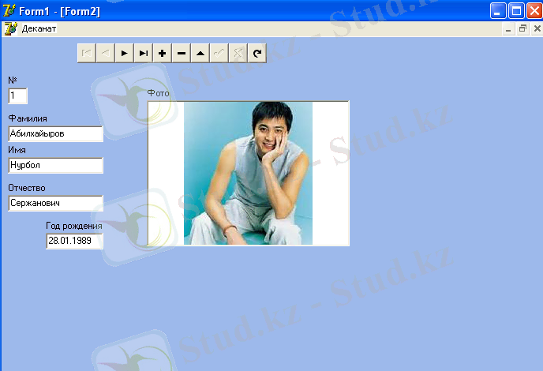Minimize the inner Form2 child window

tap(508, 29)
